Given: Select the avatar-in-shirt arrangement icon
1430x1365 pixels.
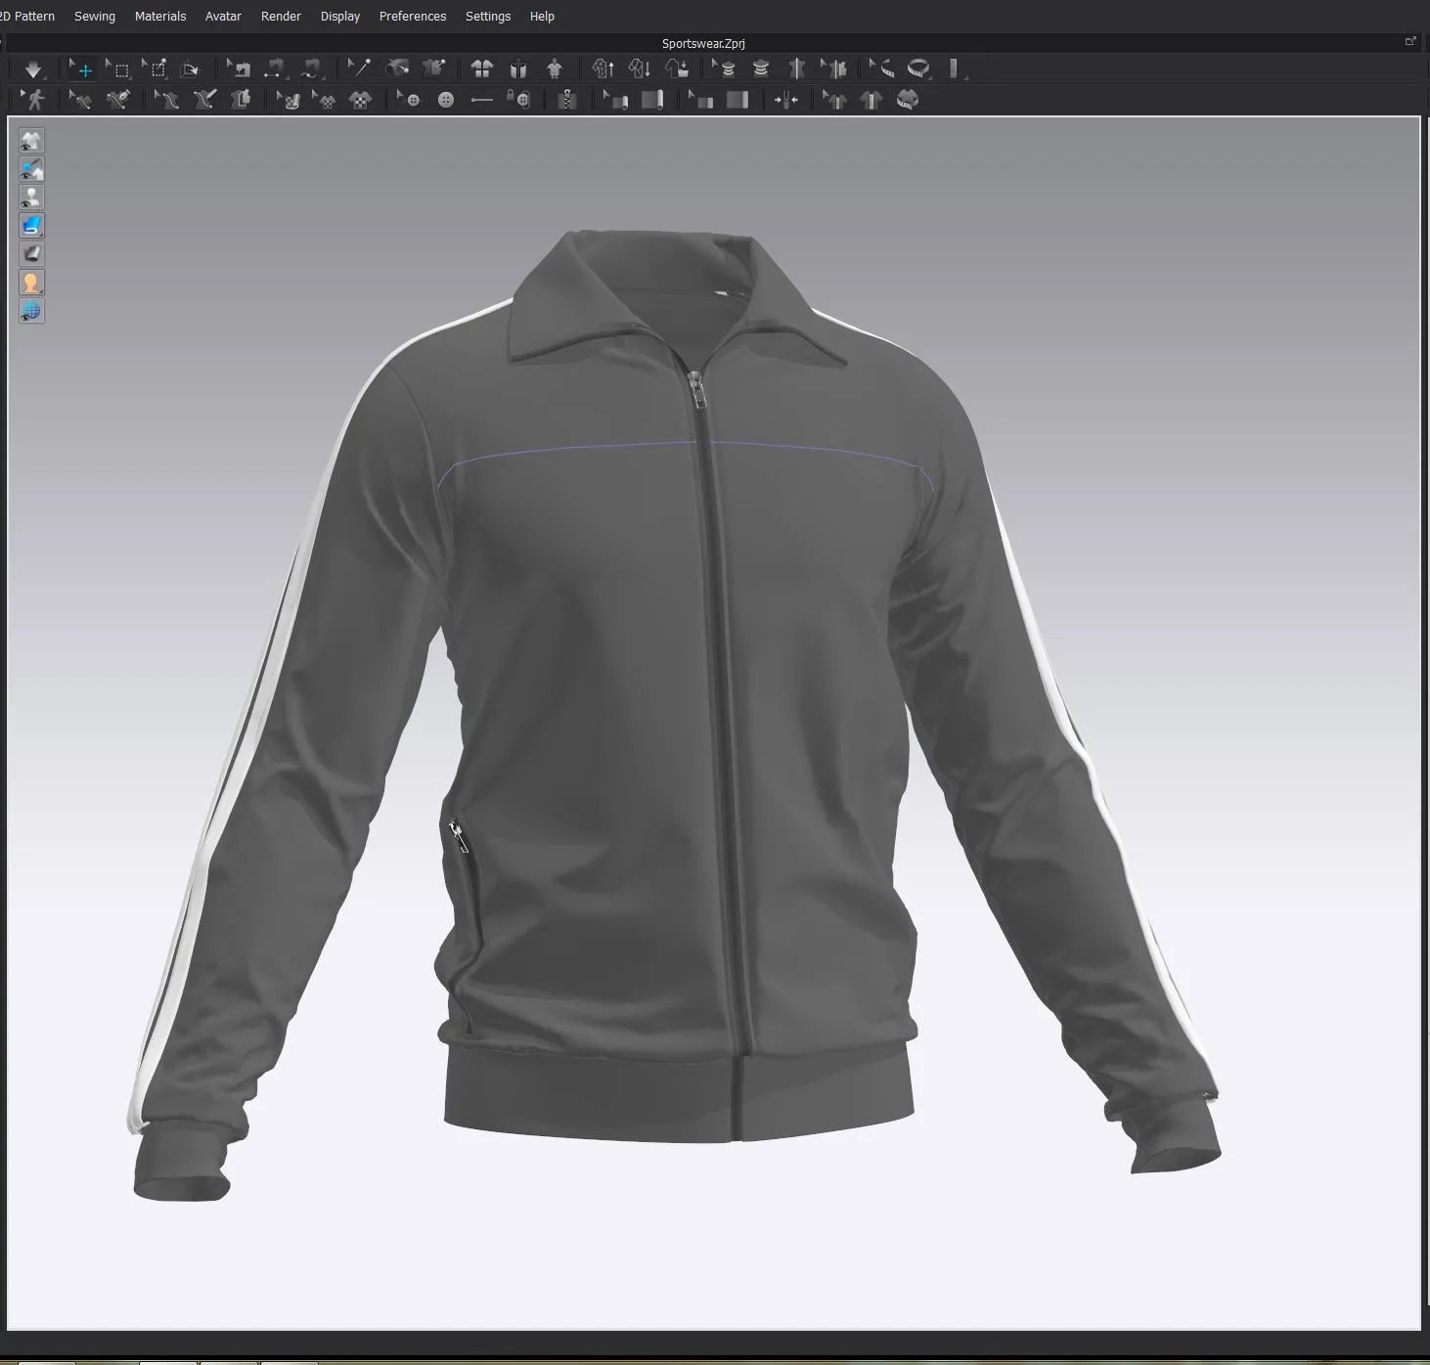Looking at the screenshot, I should 555,68.
